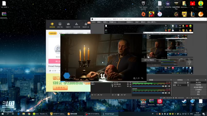Image resolution: width=207 pixels, height=116 pixels.
Task: Click 停止推流 button in OBS controls
Action: pos(198,82)
